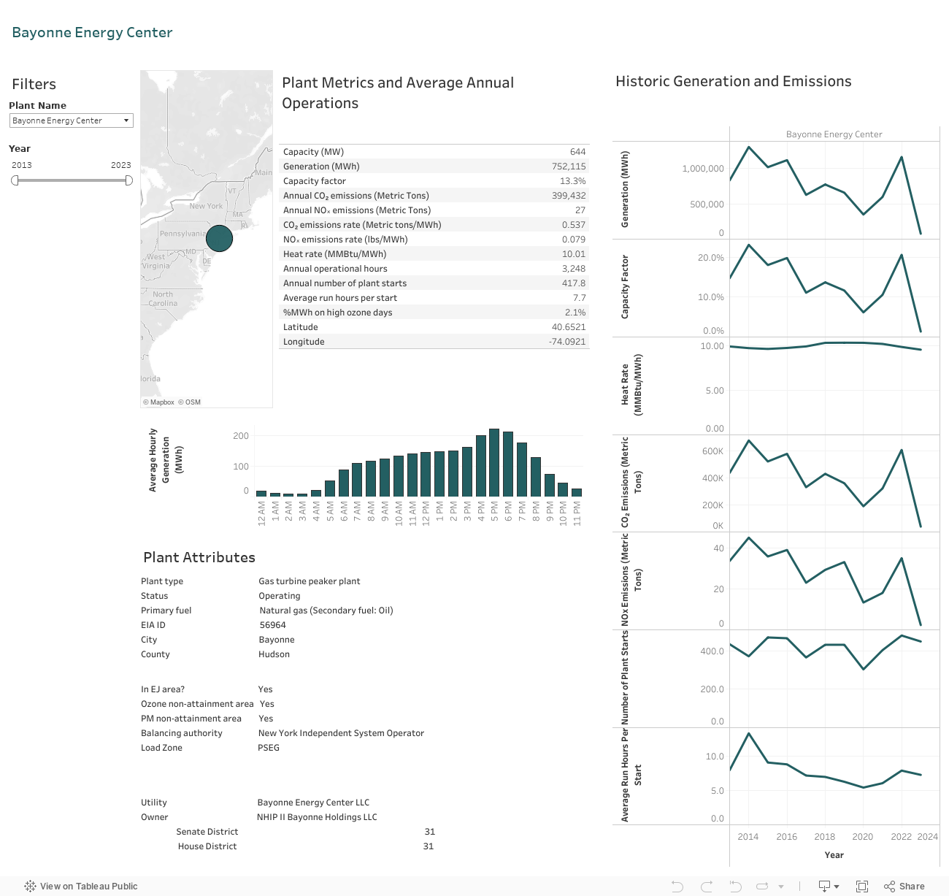Click the 2018 tick on Year axis

click(x=825, y=837)
